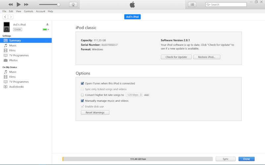Enable Convert higher bit rate songs

(x=82, y=95)
